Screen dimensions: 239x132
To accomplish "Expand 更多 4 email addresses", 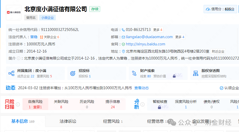I will [x=180, y=37].
